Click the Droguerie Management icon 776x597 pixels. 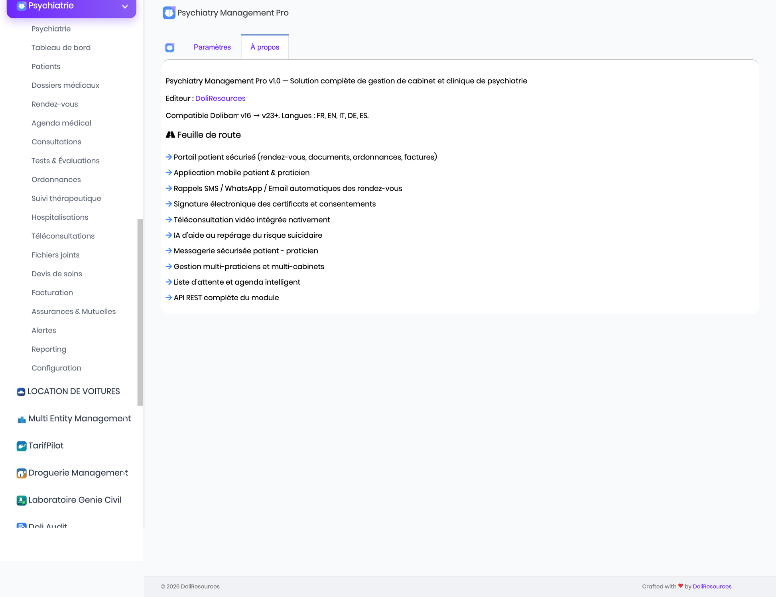(x=22, y=473)
